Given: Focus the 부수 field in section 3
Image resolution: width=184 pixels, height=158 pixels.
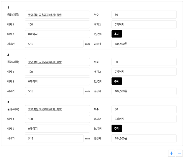Looking at the screenshot, I should [144, 109].
